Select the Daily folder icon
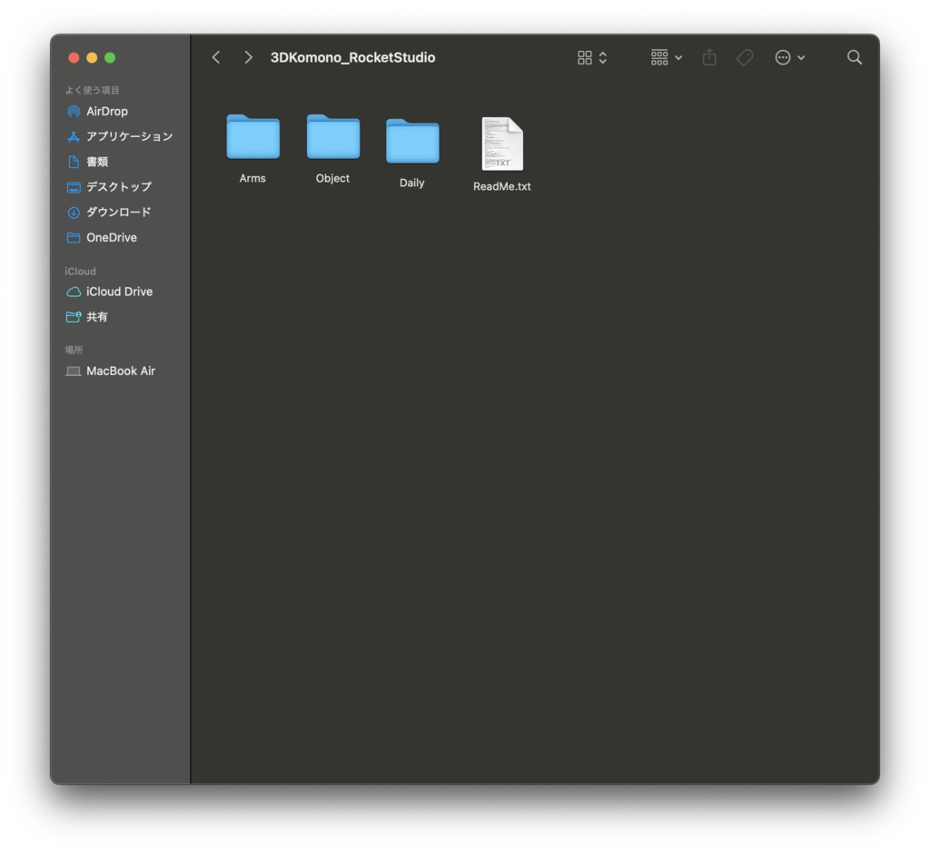The width and height of the screenshot is (930, 851). tap(412, 141)
